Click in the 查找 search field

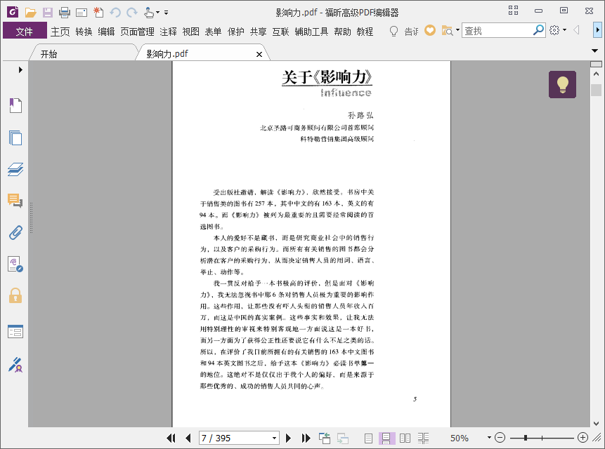(497, 30)
